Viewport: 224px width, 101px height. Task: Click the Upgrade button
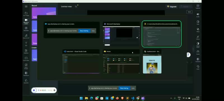click(x=172, y=6)
